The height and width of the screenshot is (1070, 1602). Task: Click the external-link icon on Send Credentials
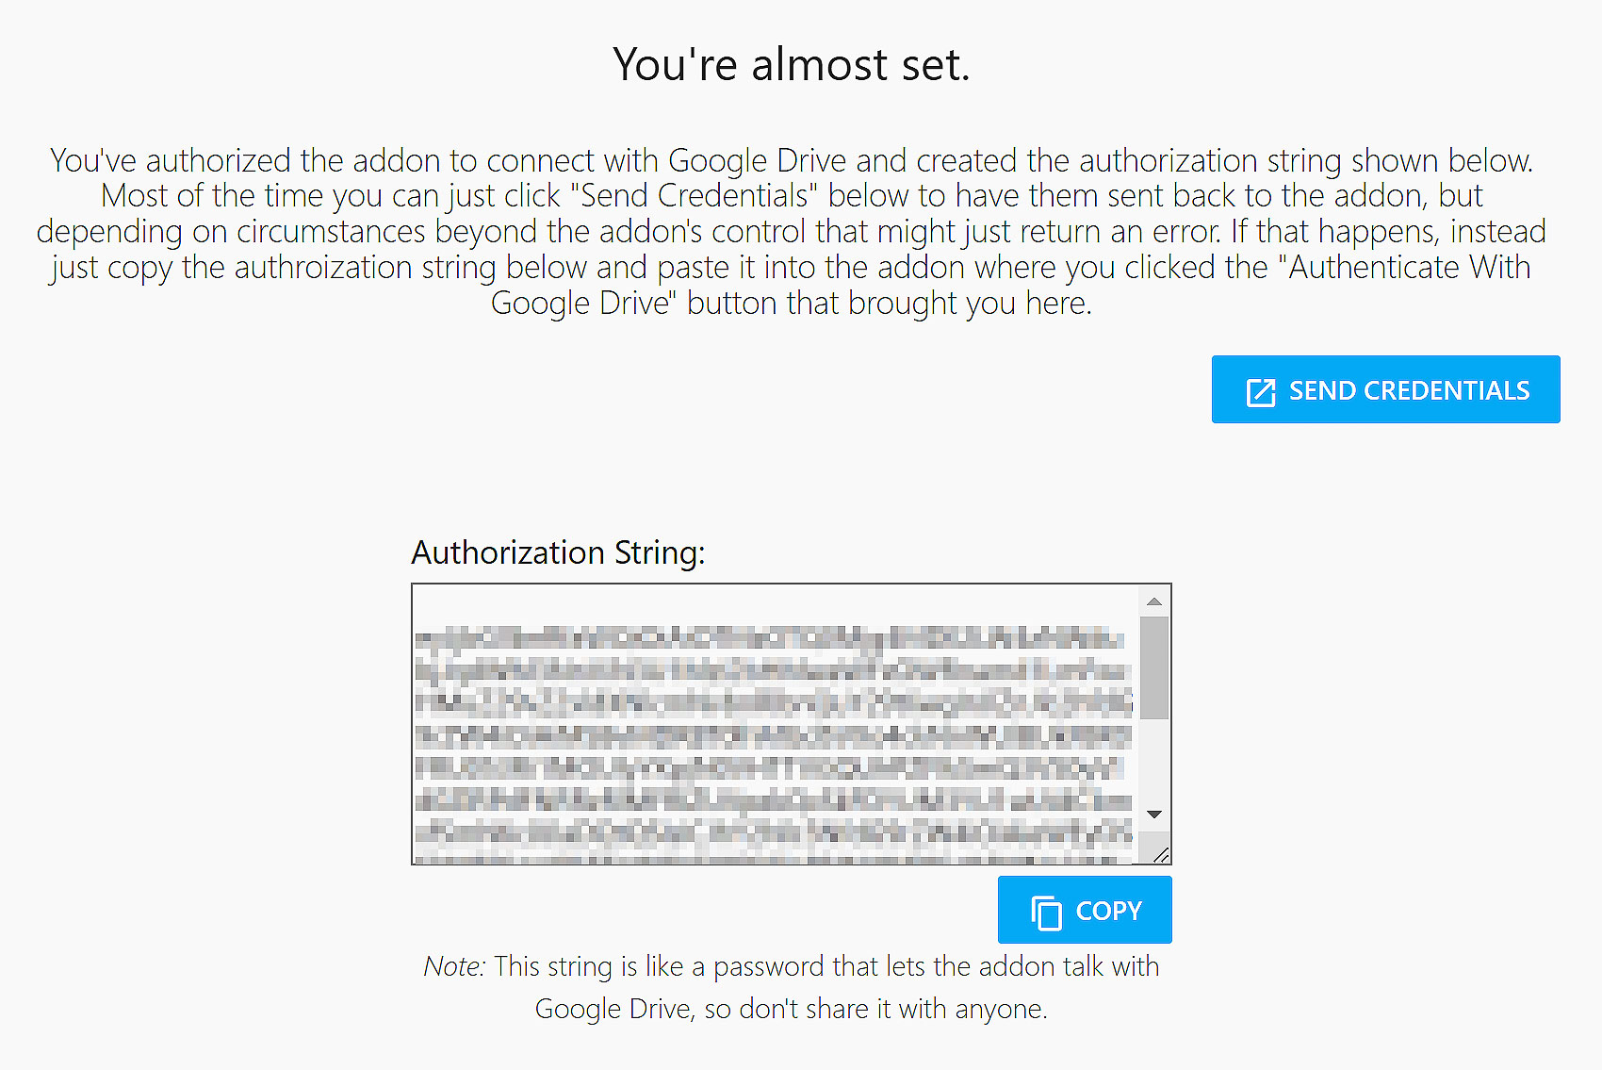click(1260, 391)
